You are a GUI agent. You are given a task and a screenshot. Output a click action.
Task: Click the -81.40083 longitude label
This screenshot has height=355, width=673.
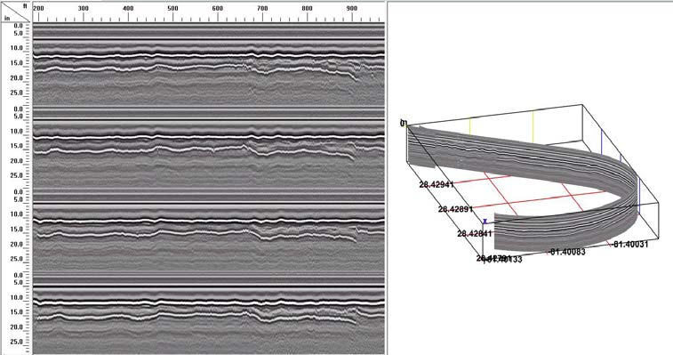(567, 252)
